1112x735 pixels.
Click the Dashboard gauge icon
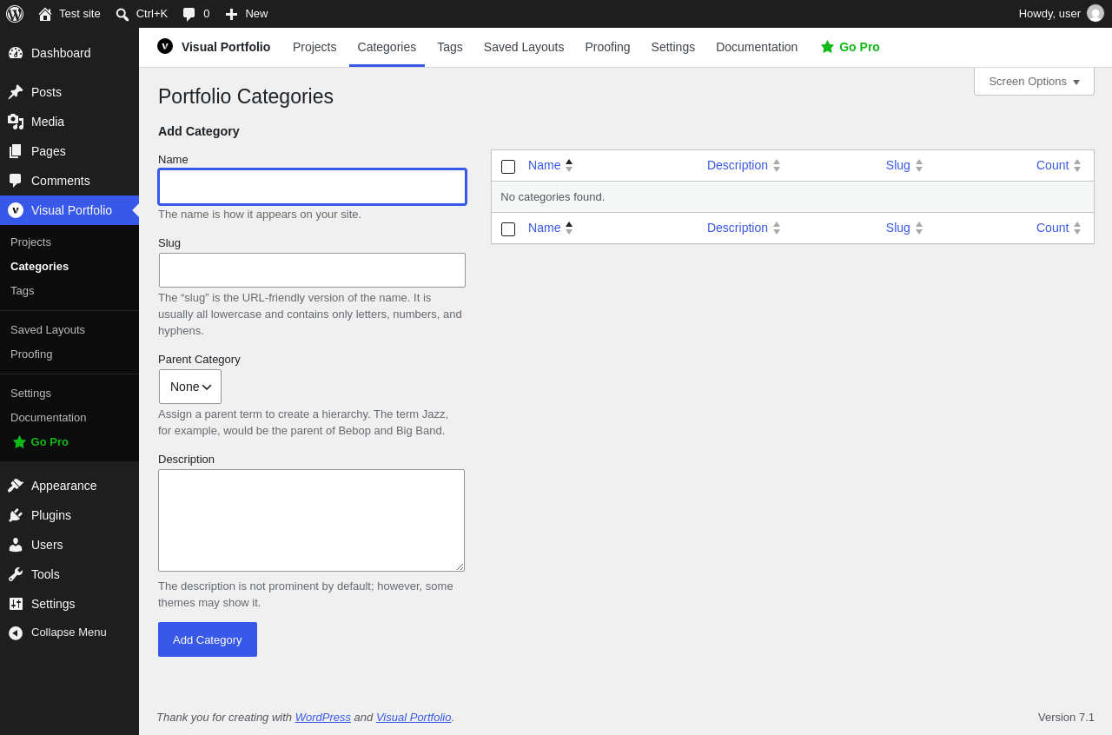[x=16, y=53]
